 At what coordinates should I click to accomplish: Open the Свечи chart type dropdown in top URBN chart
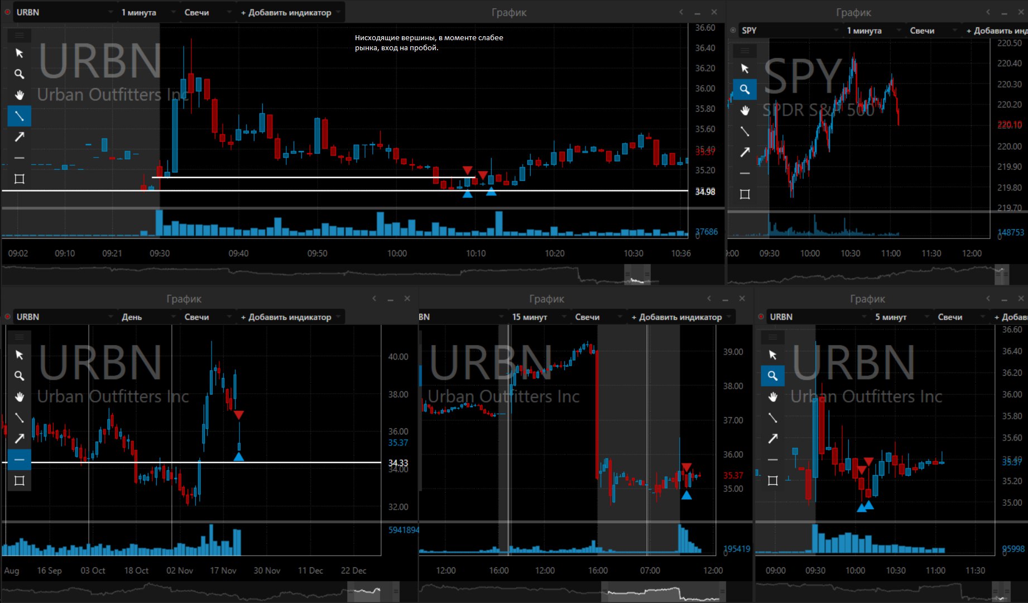[208, 12]
